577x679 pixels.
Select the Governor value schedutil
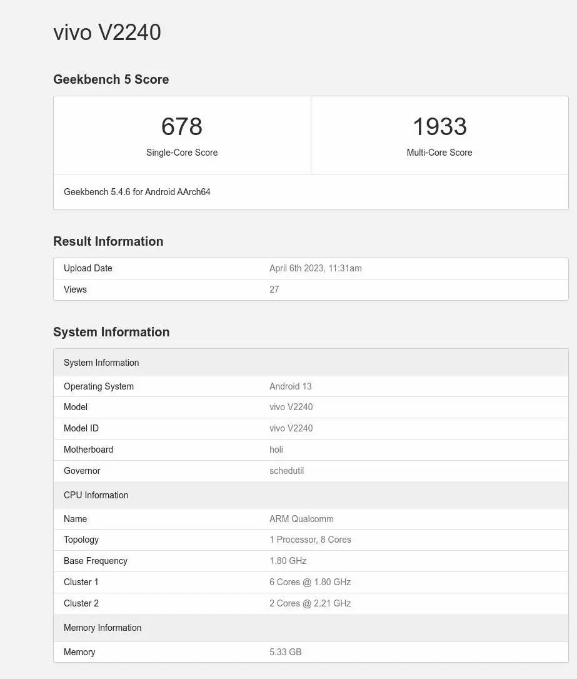coord(286,471)
